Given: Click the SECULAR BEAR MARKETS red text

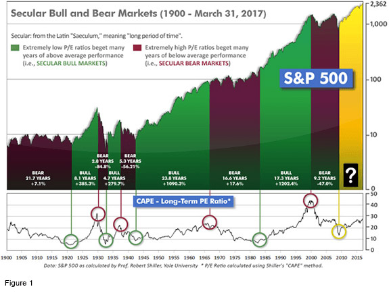Looking at the screenshot, I should [193, 63].
